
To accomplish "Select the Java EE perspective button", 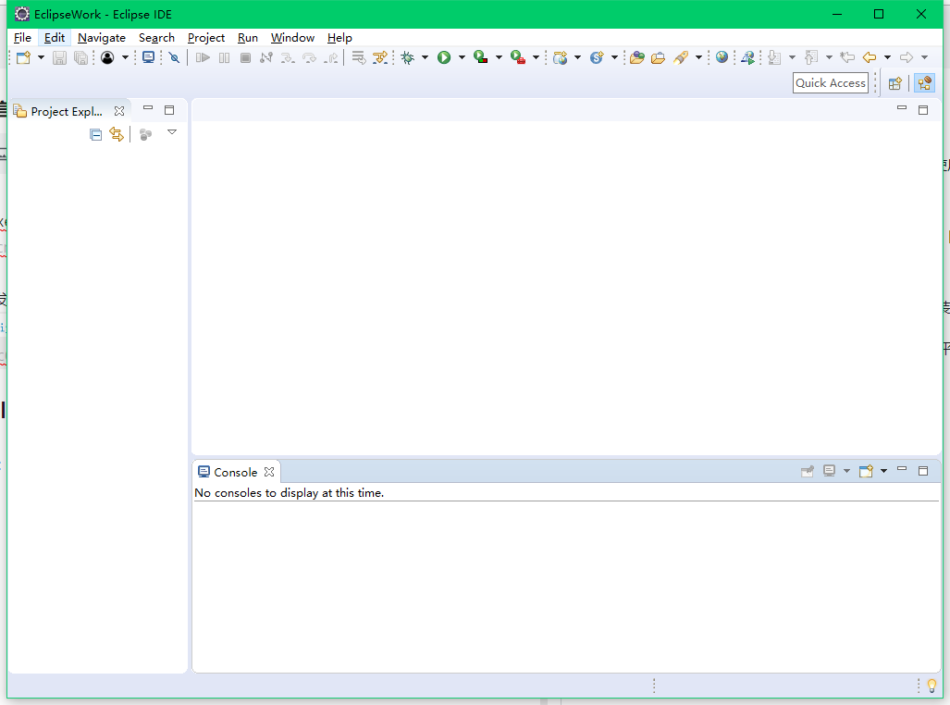I will [x=924, y=83].
